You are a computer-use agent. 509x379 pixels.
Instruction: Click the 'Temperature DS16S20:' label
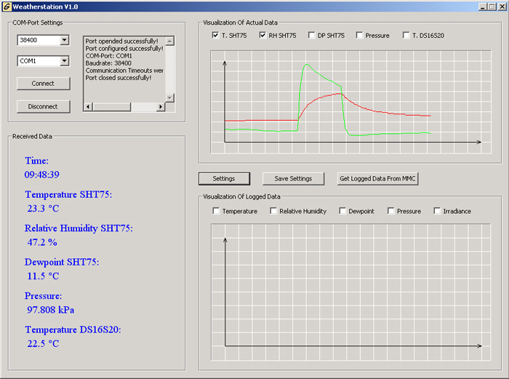click(x=73, y=330)
